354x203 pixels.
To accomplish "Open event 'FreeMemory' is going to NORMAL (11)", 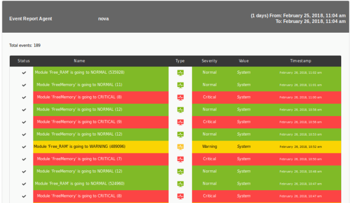I will coord(80,84).
